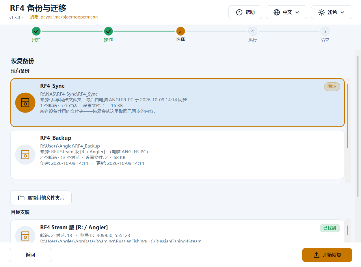Open the paypal.me donation link
Image resolution: width=361 pixels, height=267 pixels.
pyautogui.click(x=64, y=17)
